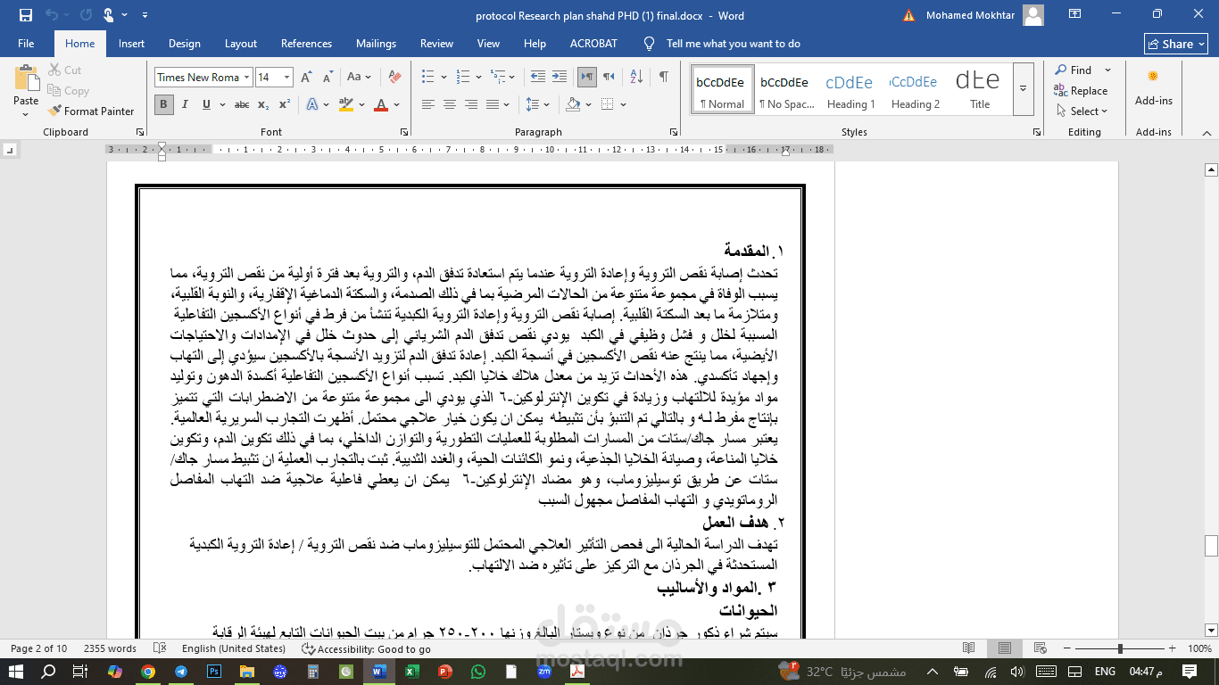Open Shading color dropdown arrow

coord(589,104)
